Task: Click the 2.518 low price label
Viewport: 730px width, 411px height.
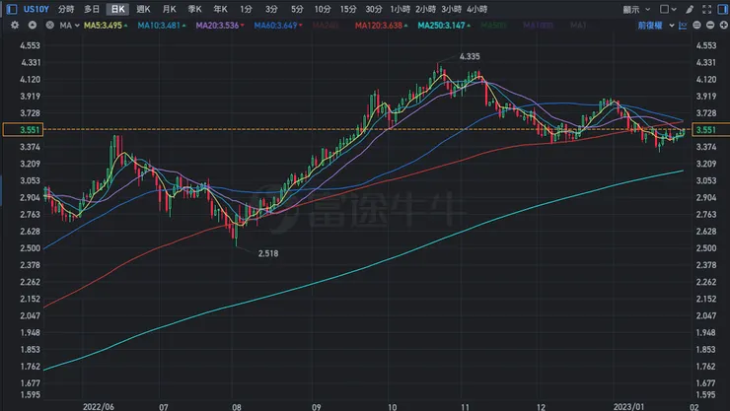Action: click(x=268, y=253)
